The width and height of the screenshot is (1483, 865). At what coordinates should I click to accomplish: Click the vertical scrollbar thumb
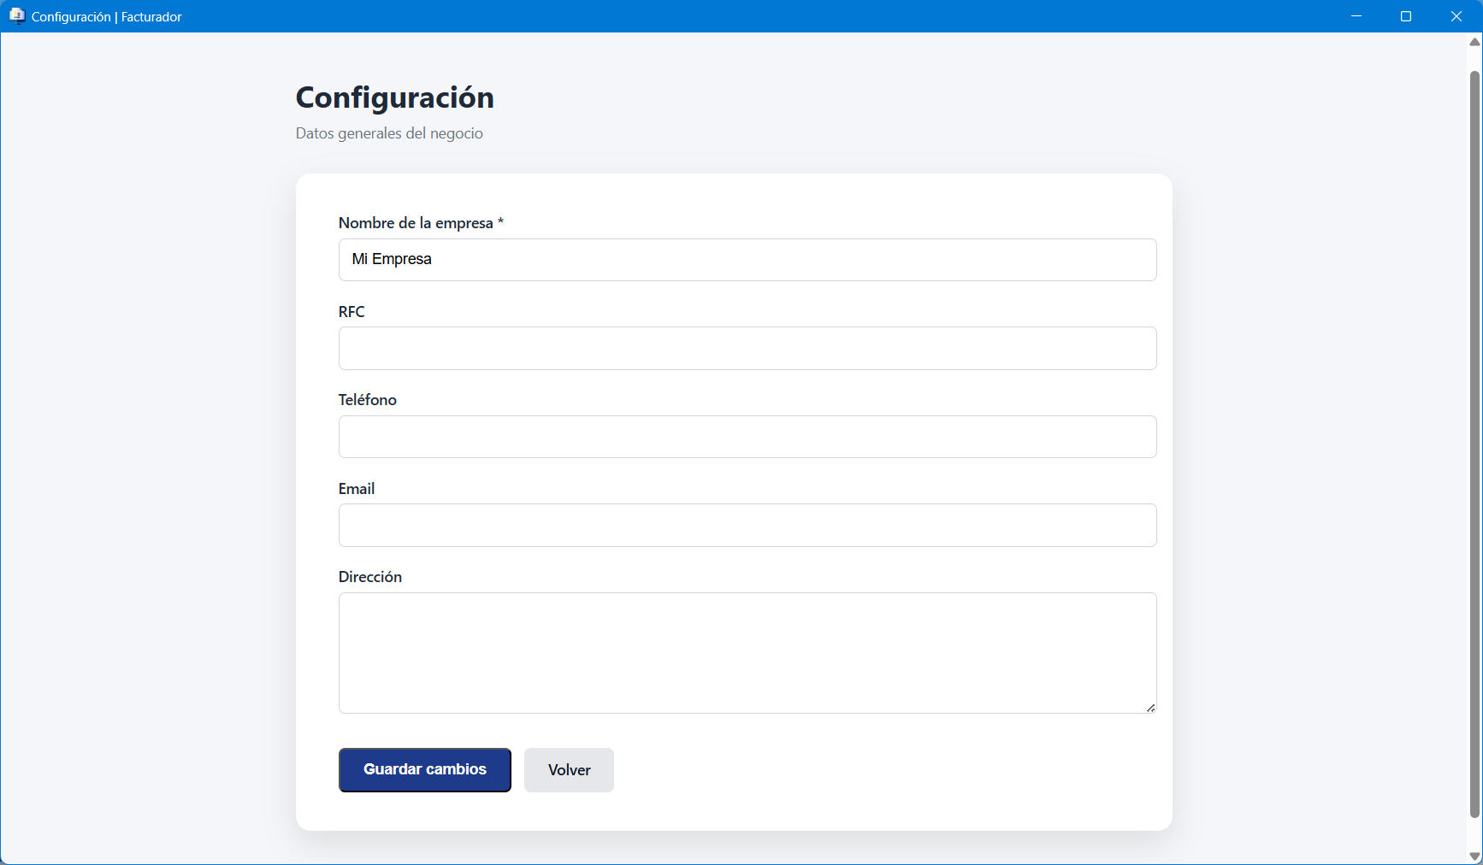point(1474,444)
